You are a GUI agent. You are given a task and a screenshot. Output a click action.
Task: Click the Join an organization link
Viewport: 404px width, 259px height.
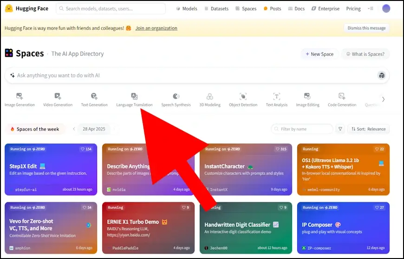(x=156, y=28)
